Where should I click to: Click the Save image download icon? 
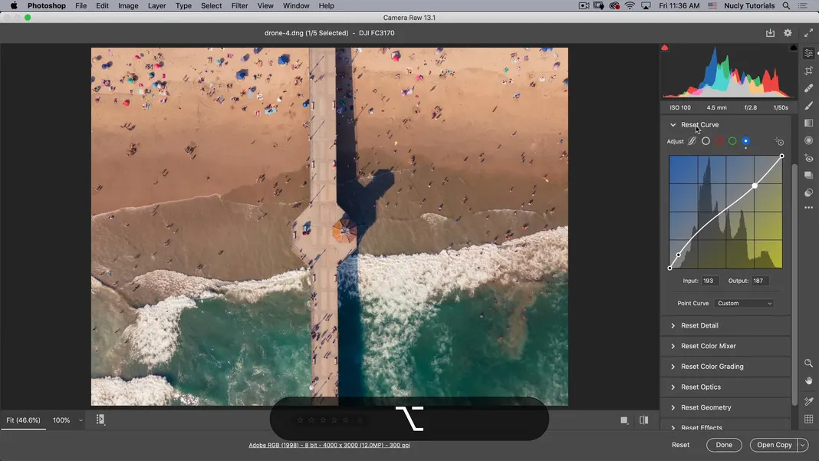click(x=770, y=33)
